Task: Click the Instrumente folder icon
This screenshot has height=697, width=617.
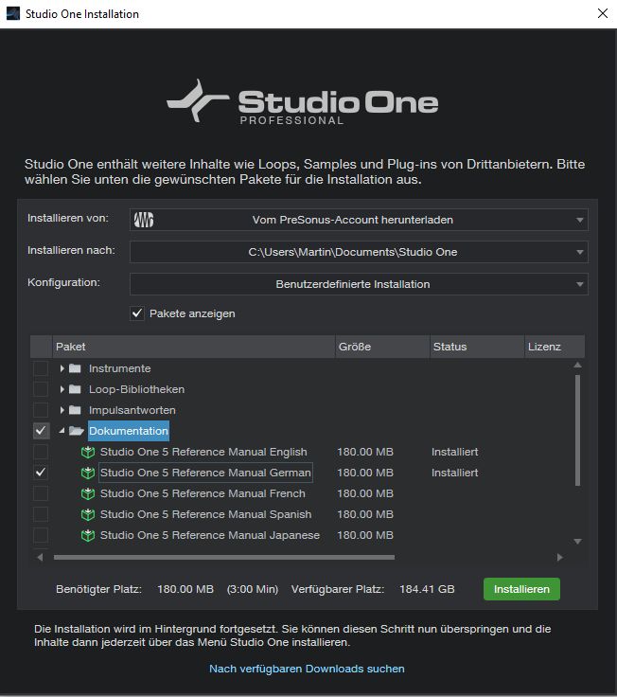Action: [75, 368]
